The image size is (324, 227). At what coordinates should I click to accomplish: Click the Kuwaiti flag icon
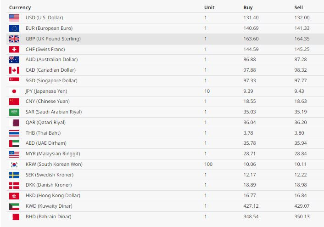click(x=14, y=206)
